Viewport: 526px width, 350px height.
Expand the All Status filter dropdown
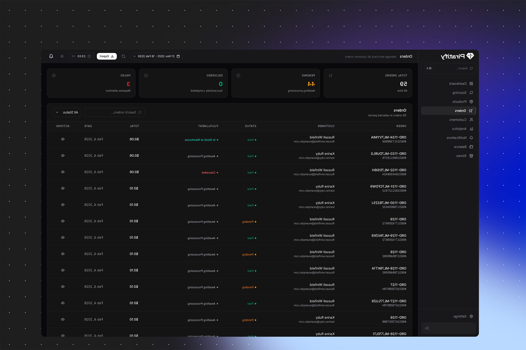tap(67, 112)
